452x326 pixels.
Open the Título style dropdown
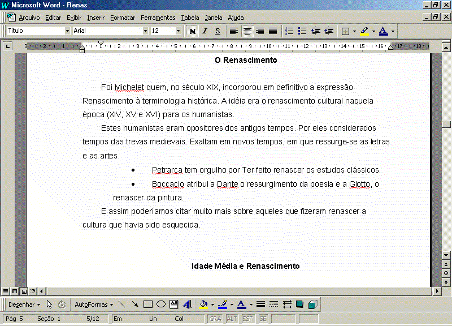[x=67, y=31]
